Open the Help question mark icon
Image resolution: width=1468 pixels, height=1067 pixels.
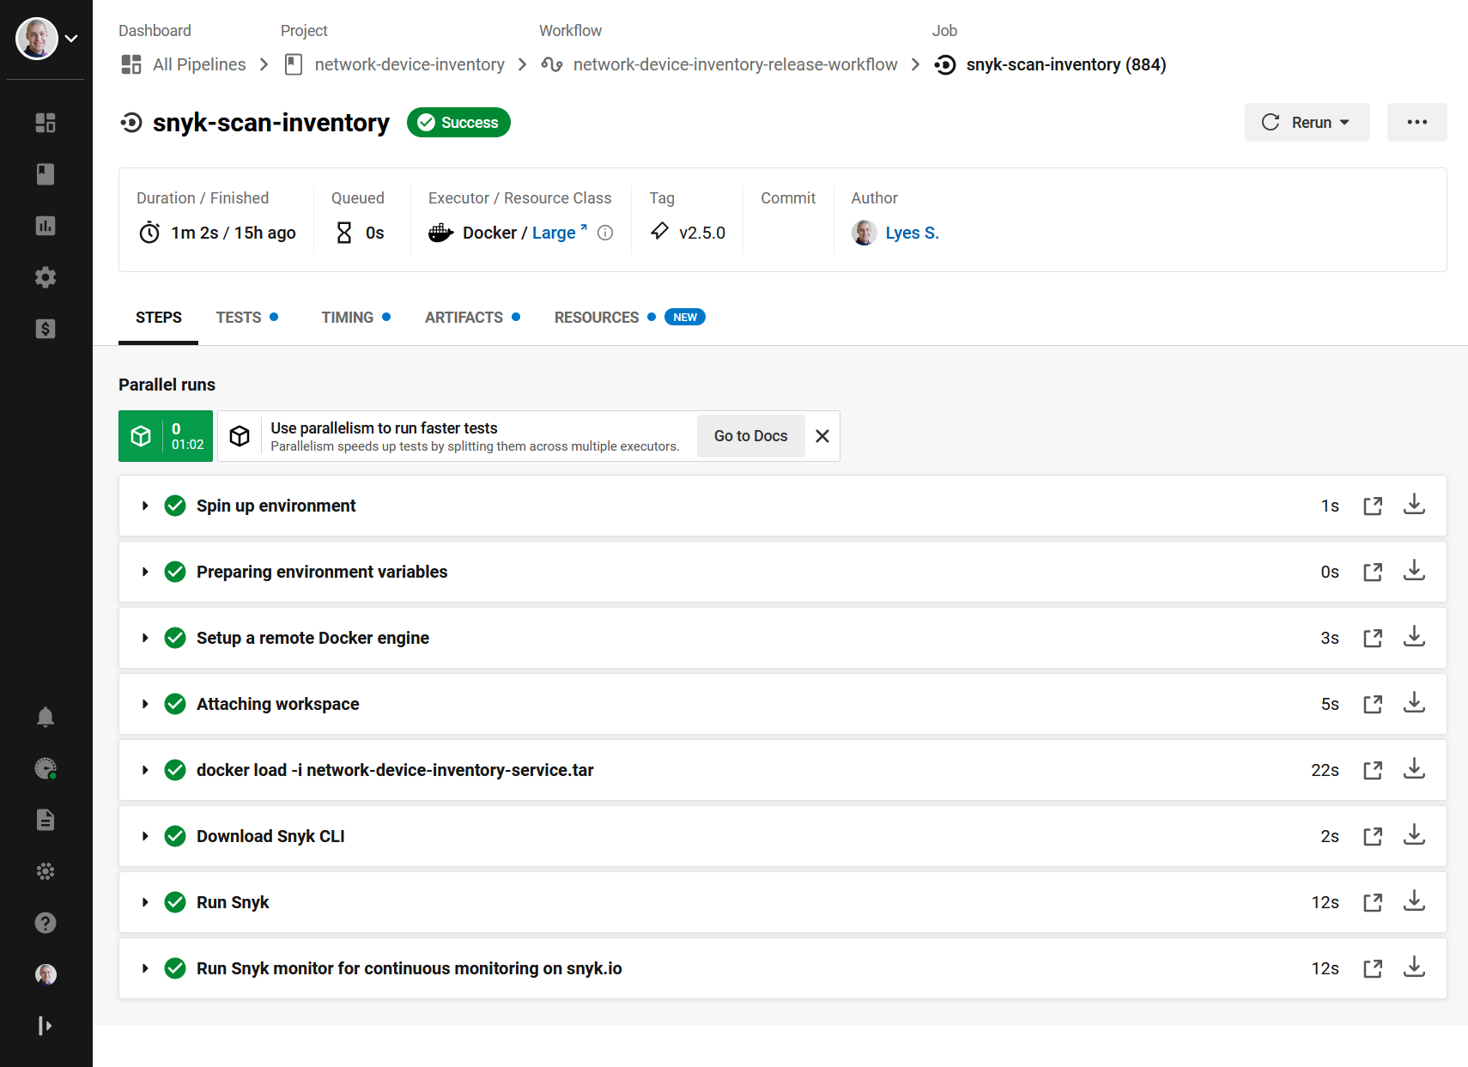(45, 923)
